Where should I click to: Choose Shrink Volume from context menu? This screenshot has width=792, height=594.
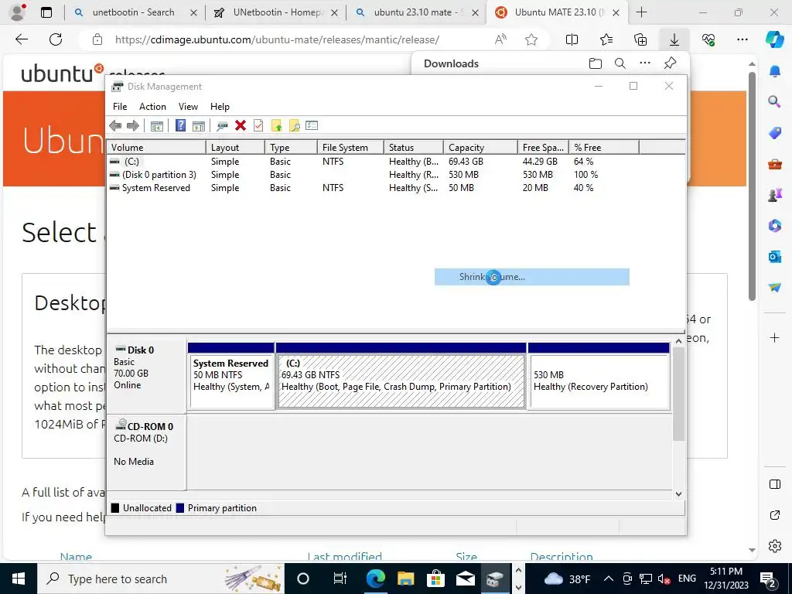(532, 277)
